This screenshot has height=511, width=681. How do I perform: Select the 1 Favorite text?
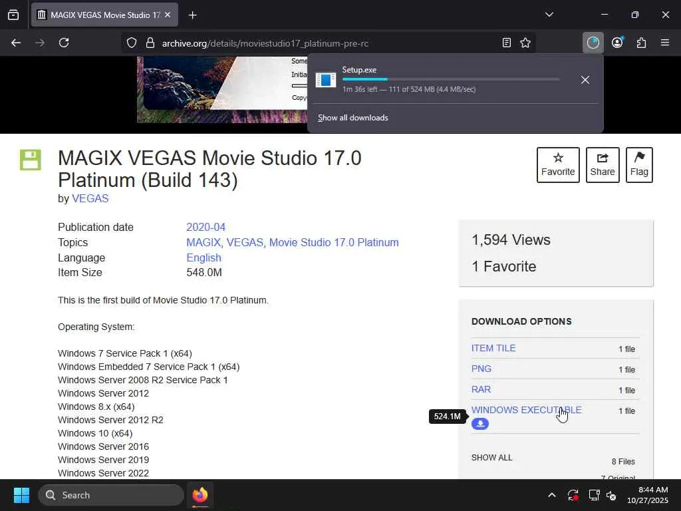504,266
